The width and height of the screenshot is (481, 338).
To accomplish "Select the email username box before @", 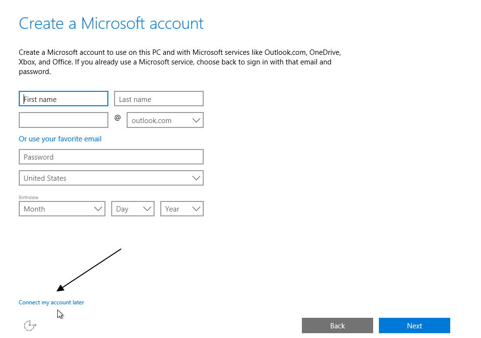I will (x=64, y=120).
